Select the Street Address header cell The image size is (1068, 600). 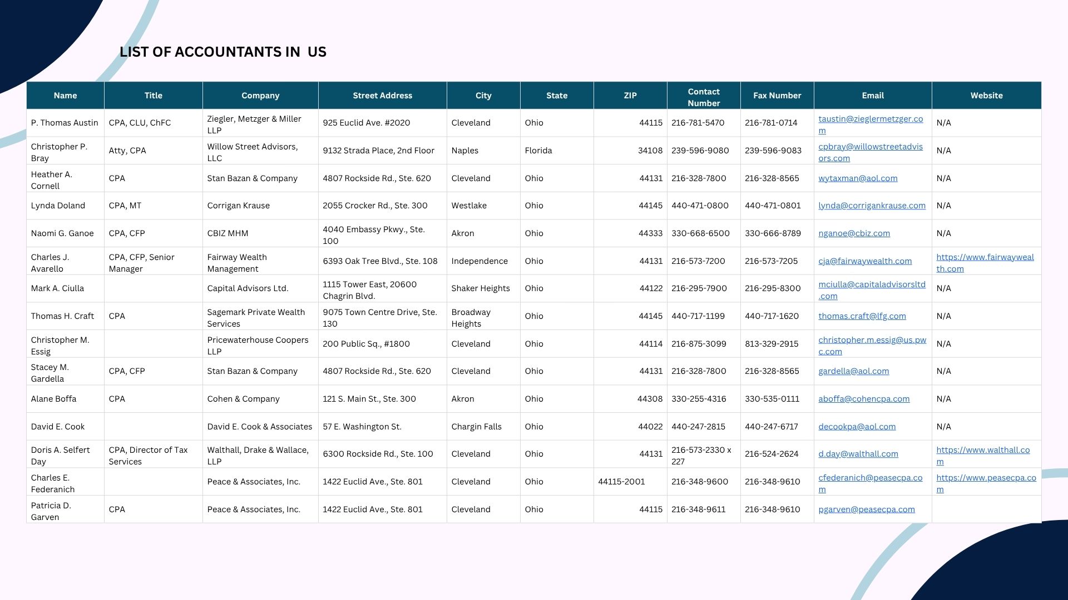point(382,96)
